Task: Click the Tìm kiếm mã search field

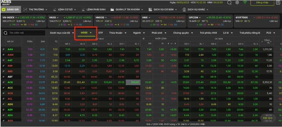Action: click(24, 33)
